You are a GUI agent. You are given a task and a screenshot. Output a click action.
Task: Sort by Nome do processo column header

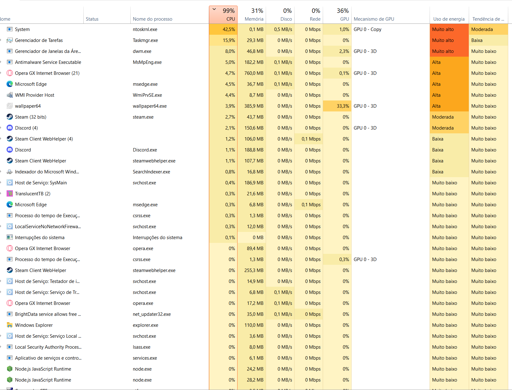point(170,15)
